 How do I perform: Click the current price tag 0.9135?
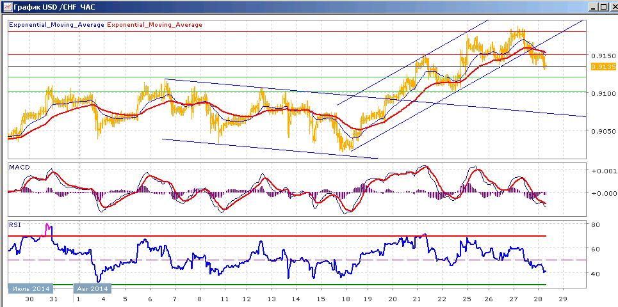click(603, 67)
